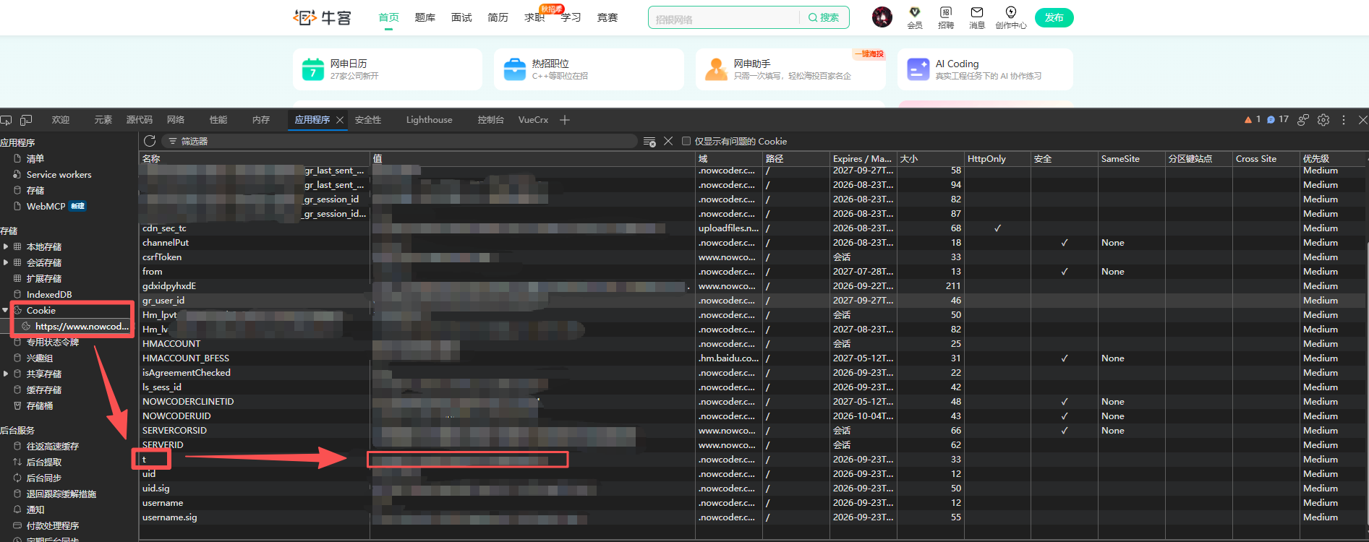Collapse the Cookie tree node

[x=6, y=310]
